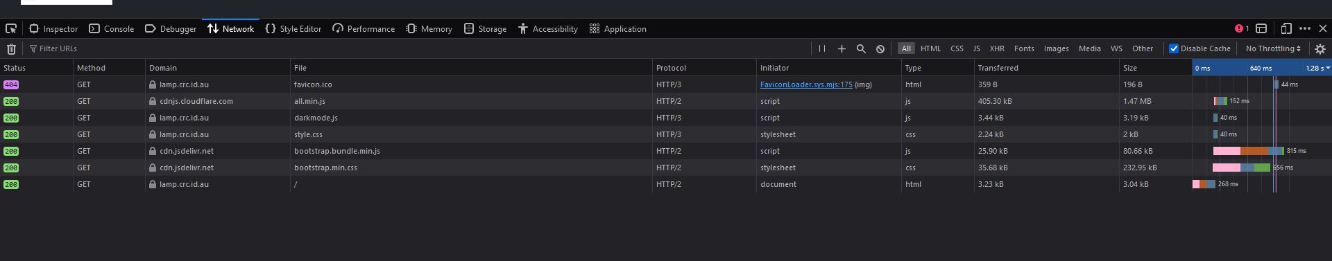Open the FaviconLoader.sys.mjs:175 link
This screenshot has width=1332, height=261.
[x=806, y=84]
